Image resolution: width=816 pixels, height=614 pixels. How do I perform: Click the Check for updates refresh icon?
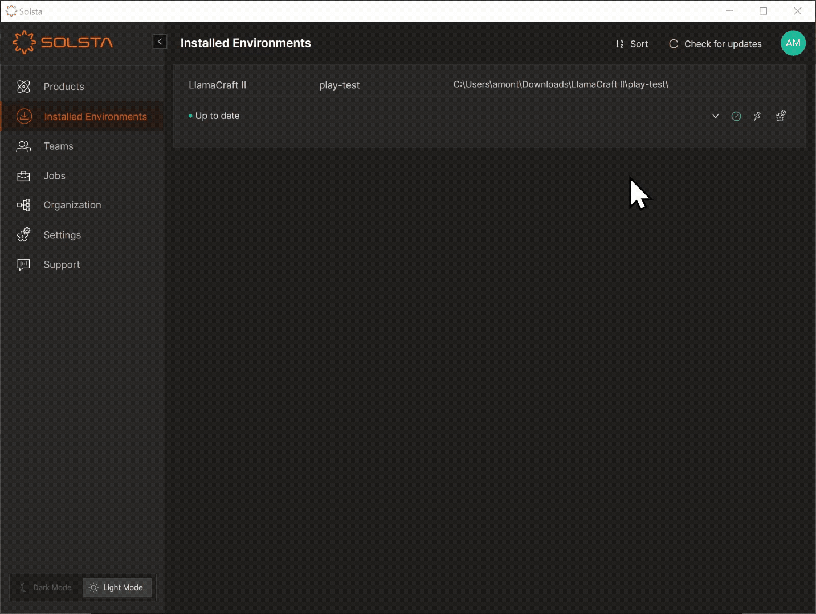[674, 44]
